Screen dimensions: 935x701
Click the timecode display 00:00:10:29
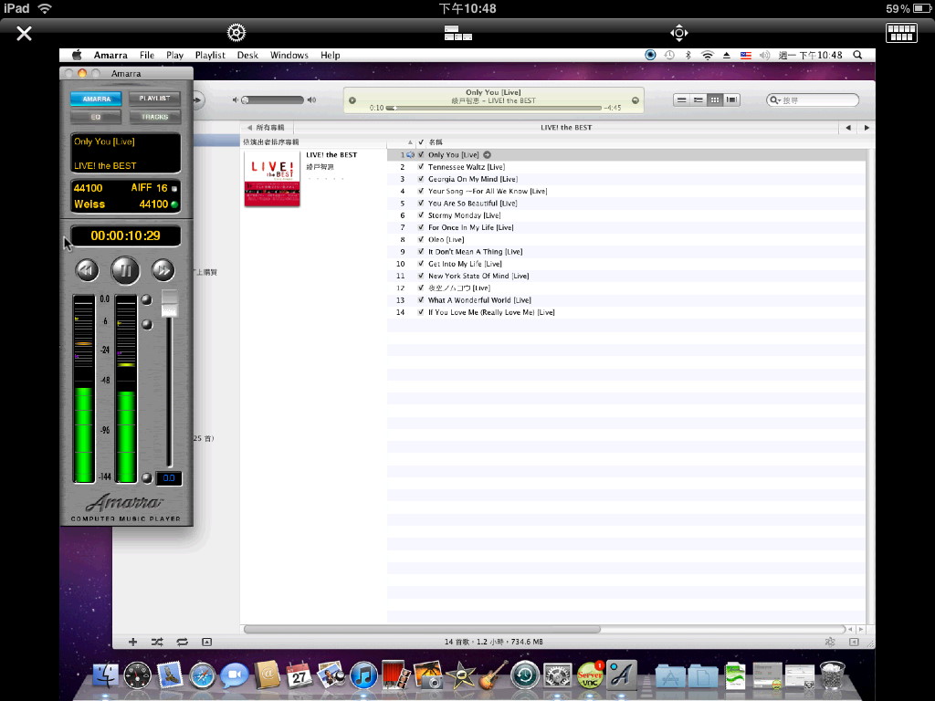tap(125, 235)
